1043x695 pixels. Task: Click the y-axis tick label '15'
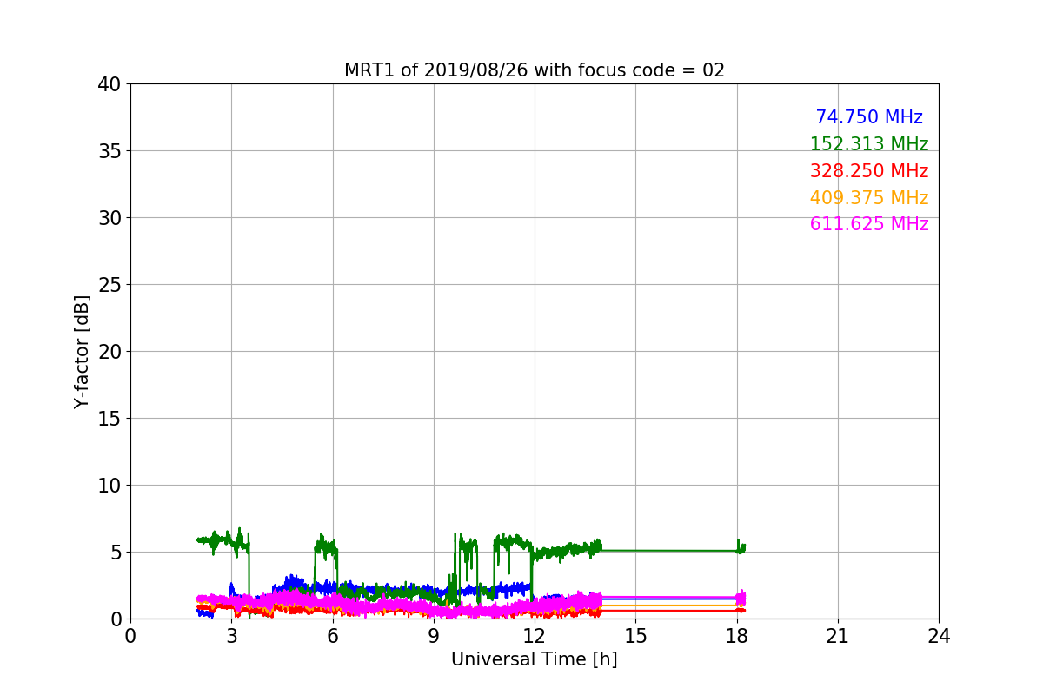[x=110, y=419]
